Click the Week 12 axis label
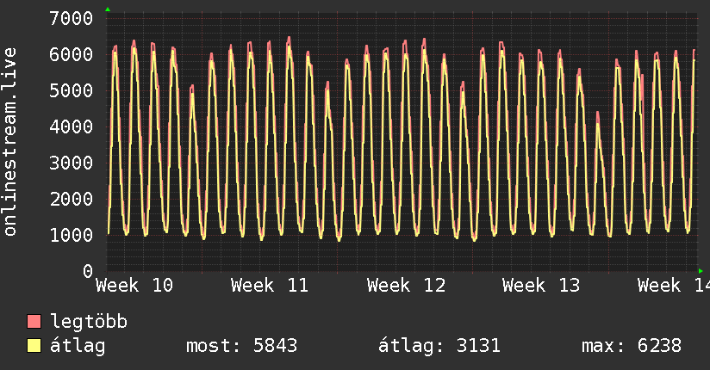 click(x=406, y=286)
